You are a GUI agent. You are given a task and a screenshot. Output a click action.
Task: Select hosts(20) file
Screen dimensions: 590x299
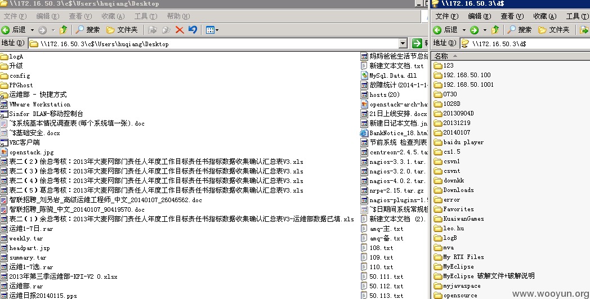tap(380, 95)
